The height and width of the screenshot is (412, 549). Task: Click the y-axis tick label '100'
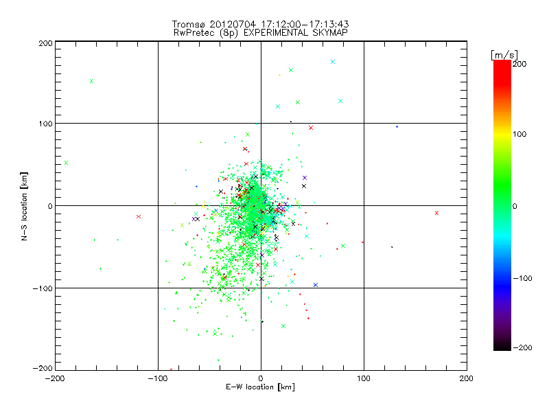(x=45, y=124)
